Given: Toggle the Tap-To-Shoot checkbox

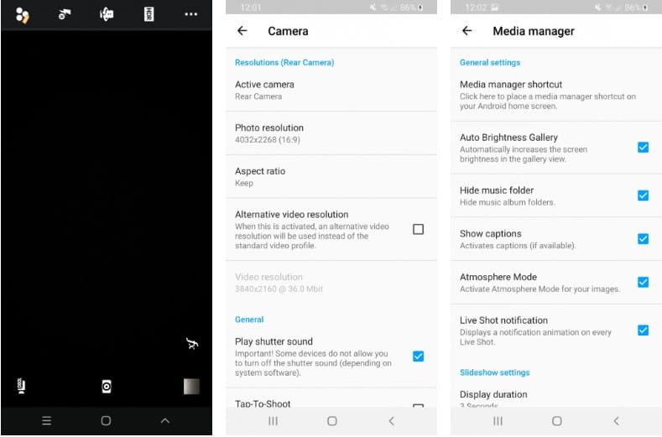Looking at the screenshot, I should click(418, 405).
